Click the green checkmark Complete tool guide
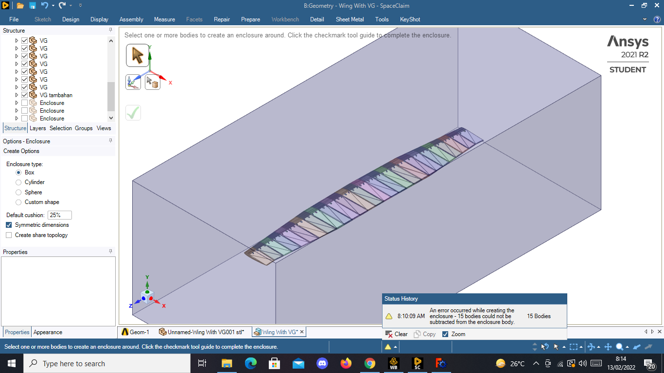The width and height of the screenshot is (664, 373). 133,113
